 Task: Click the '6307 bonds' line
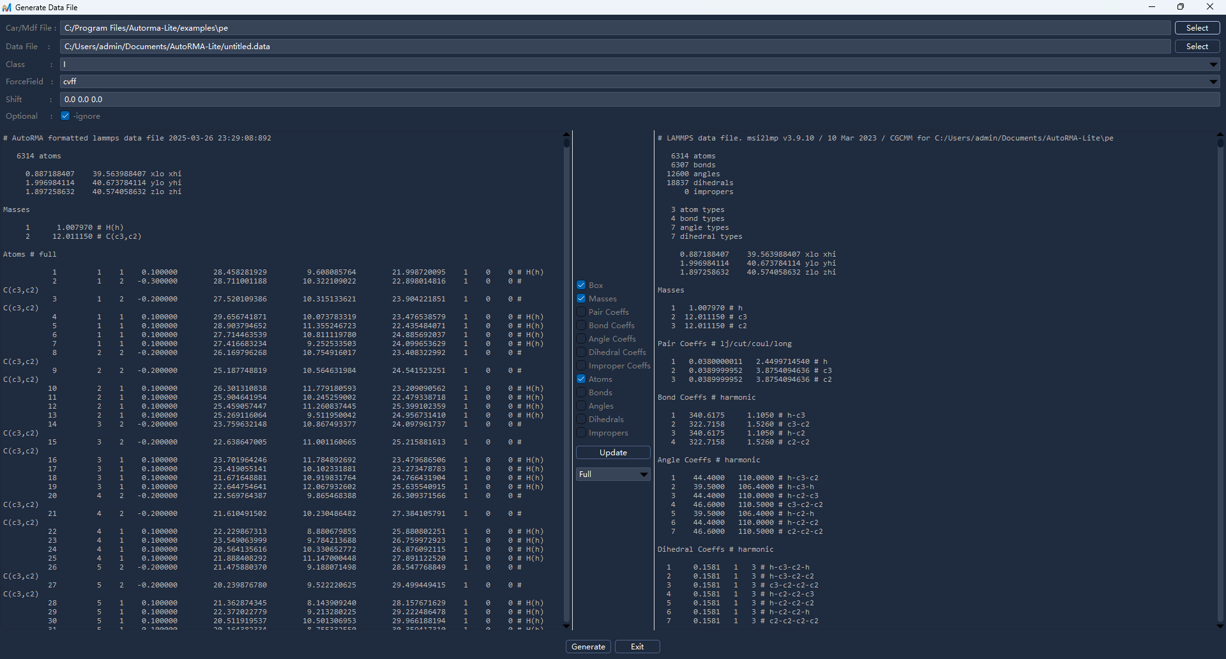693,165
